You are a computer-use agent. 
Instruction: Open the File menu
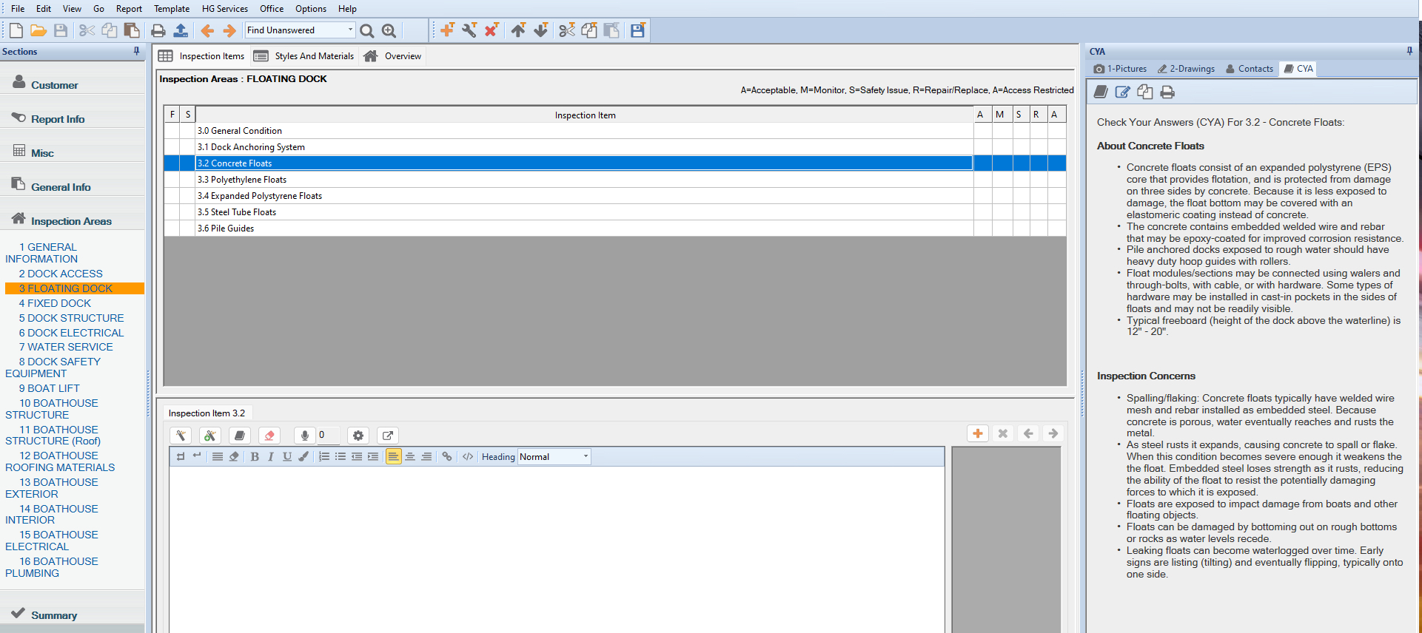point(18,9)
